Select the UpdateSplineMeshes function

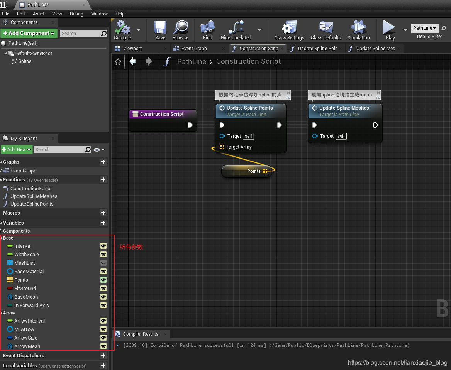(34, 196)
